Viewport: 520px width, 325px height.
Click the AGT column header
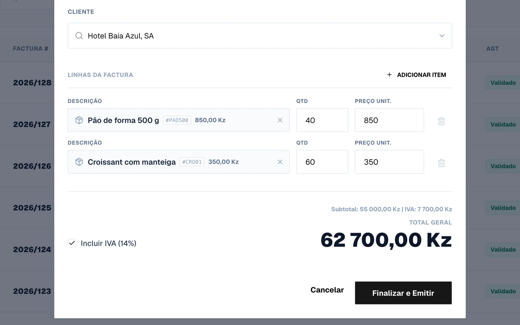pos(492,48)
